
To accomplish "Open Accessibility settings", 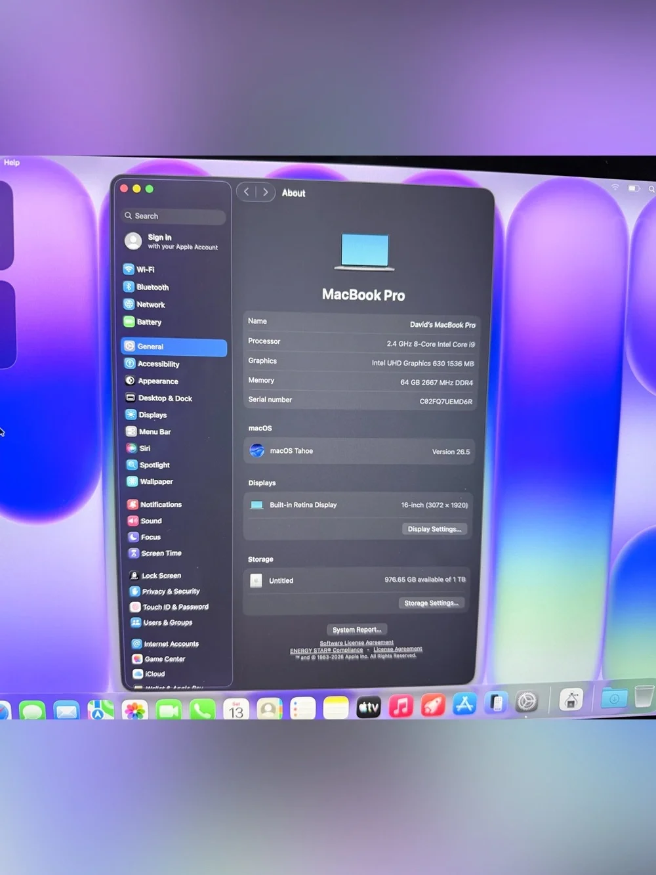I will pyautogui.click(x=152, y=364).
